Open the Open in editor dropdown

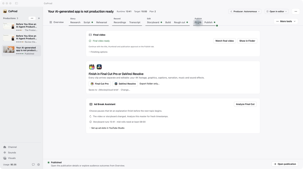coord(277,11)
